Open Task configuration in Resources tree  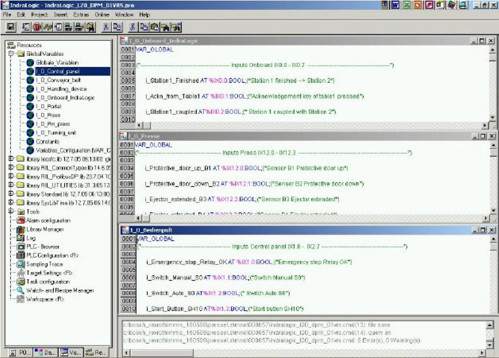(x=48, y=282)
